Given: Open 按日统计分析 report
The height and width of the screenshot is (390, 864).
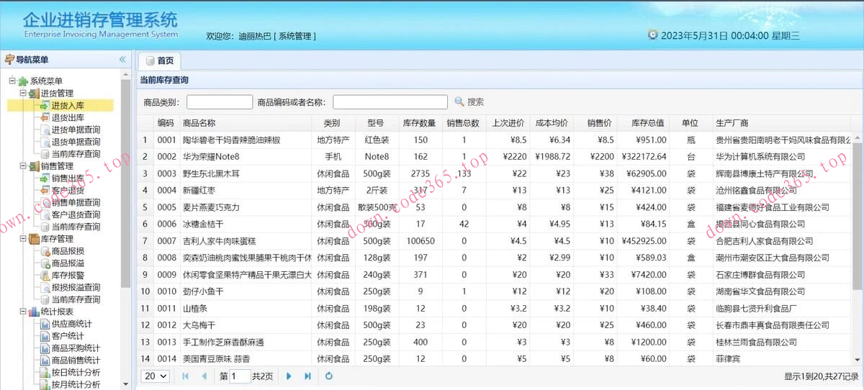Looking at the screenshot, I should pyautogui.click(x=75, y=373).
